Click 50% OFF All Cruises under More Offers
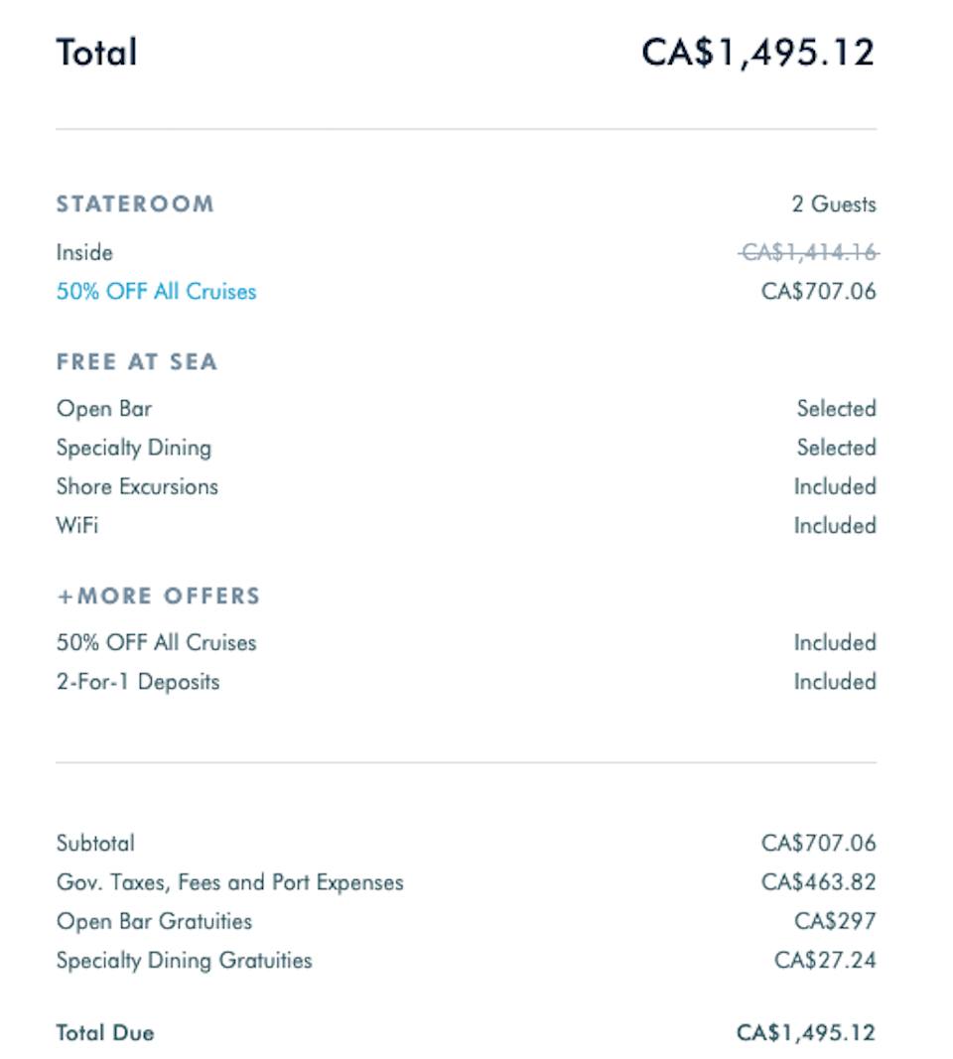 156,642
